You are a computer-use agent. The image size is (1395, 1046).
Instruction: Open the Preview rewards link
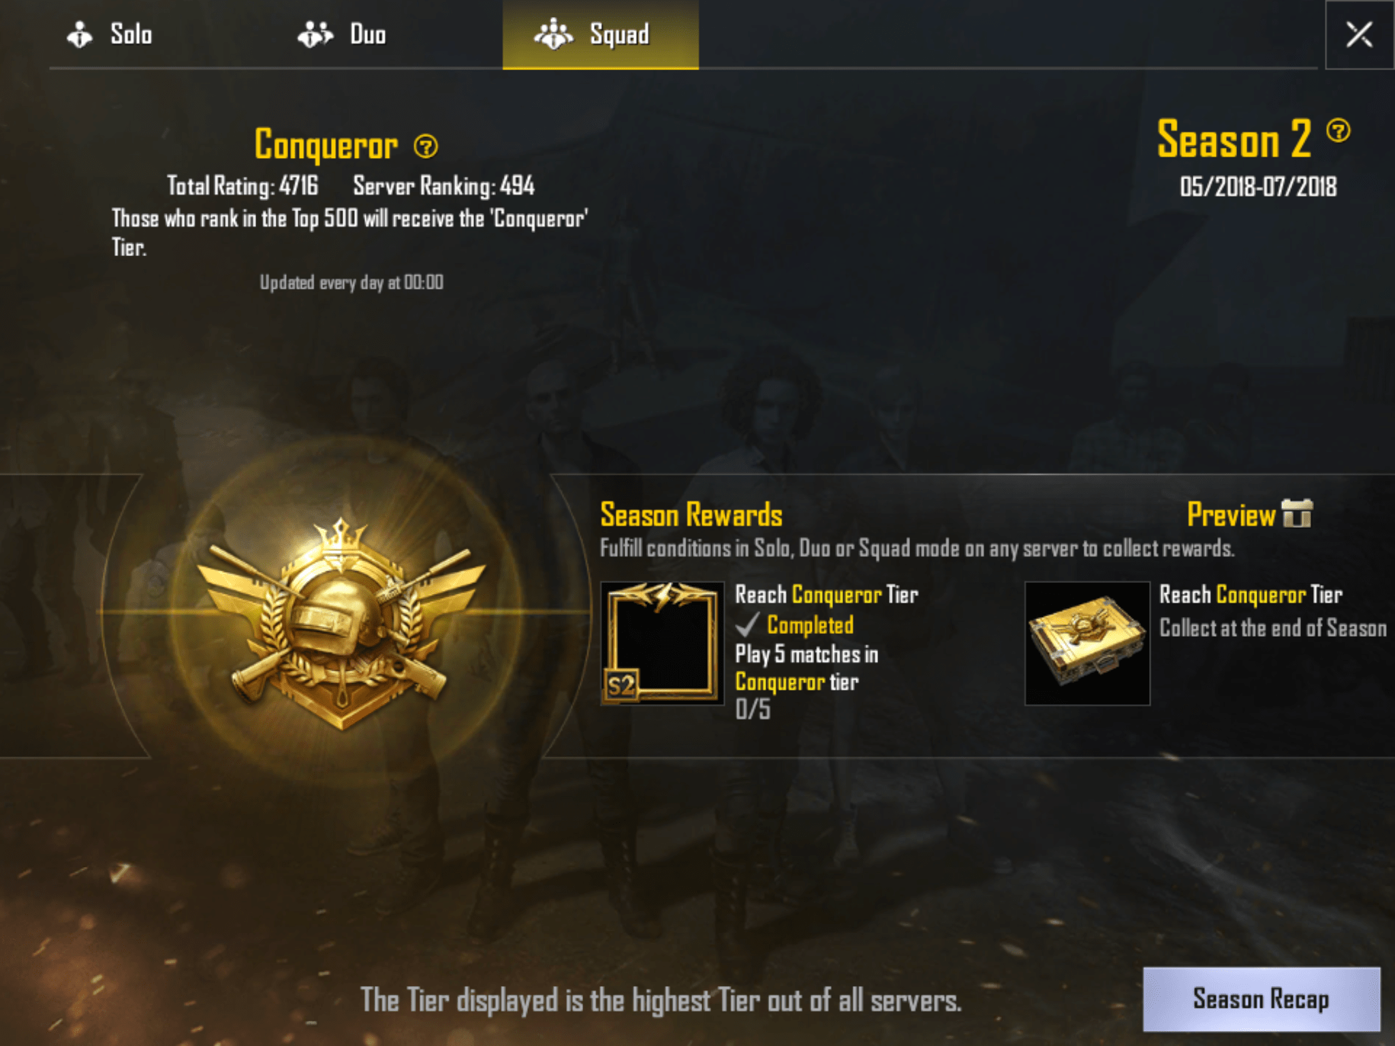(1249, 515)
